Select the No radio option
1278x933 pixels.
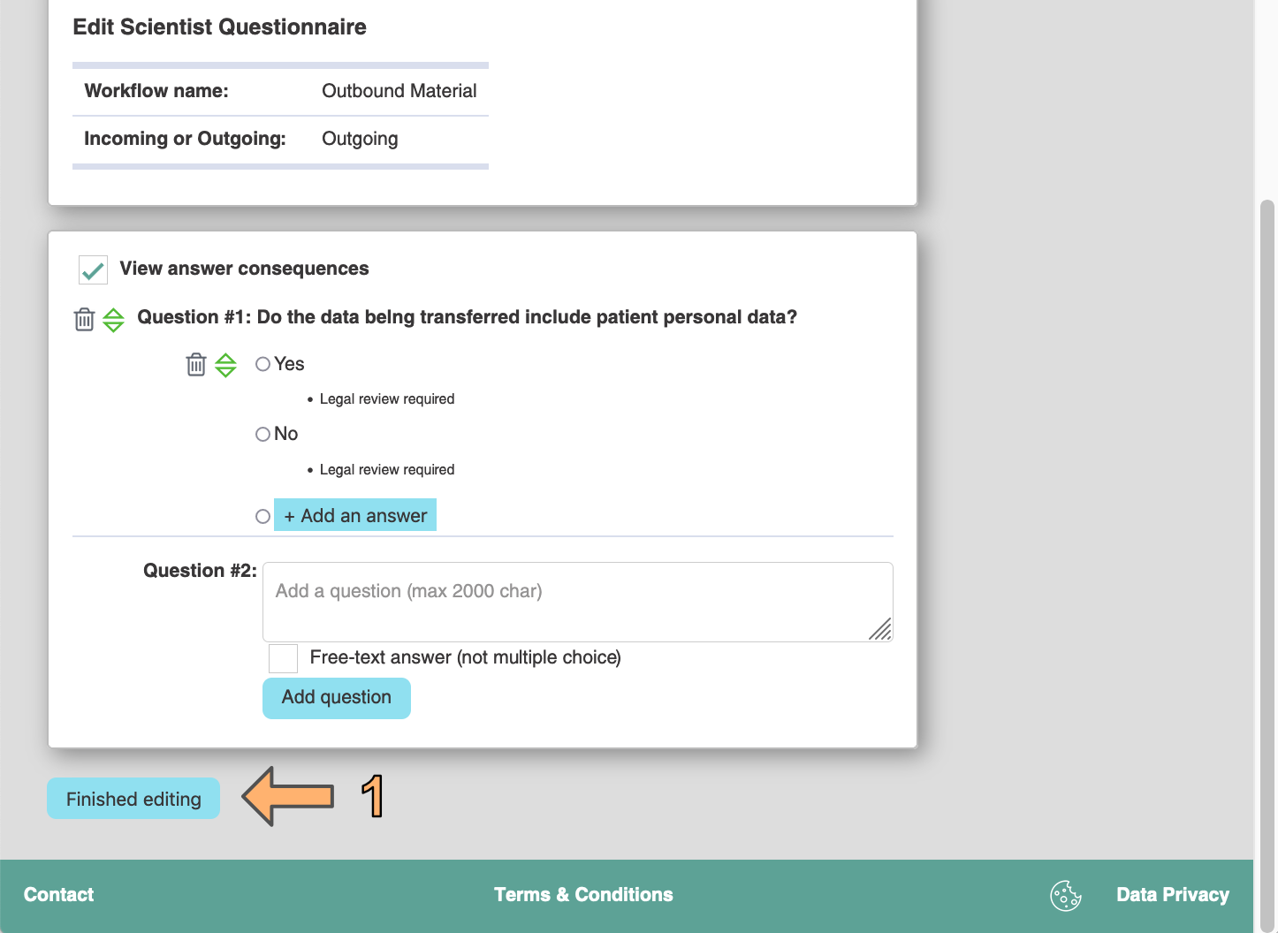262,434
